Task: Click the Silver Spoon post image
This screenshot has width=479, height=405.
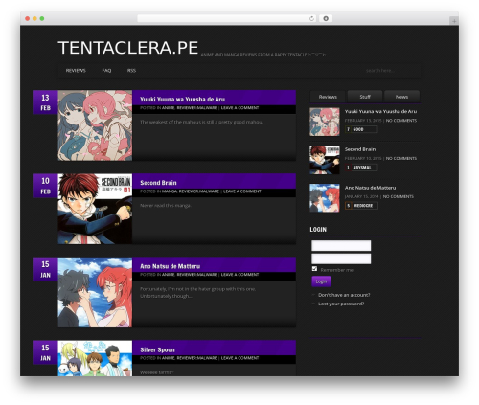Action: coord(95,358)
